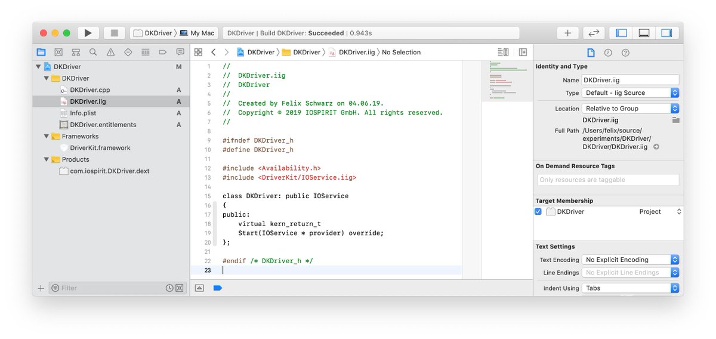Open the Test navigator
This screenshot has height=339, width=716.
pos(128,53)
